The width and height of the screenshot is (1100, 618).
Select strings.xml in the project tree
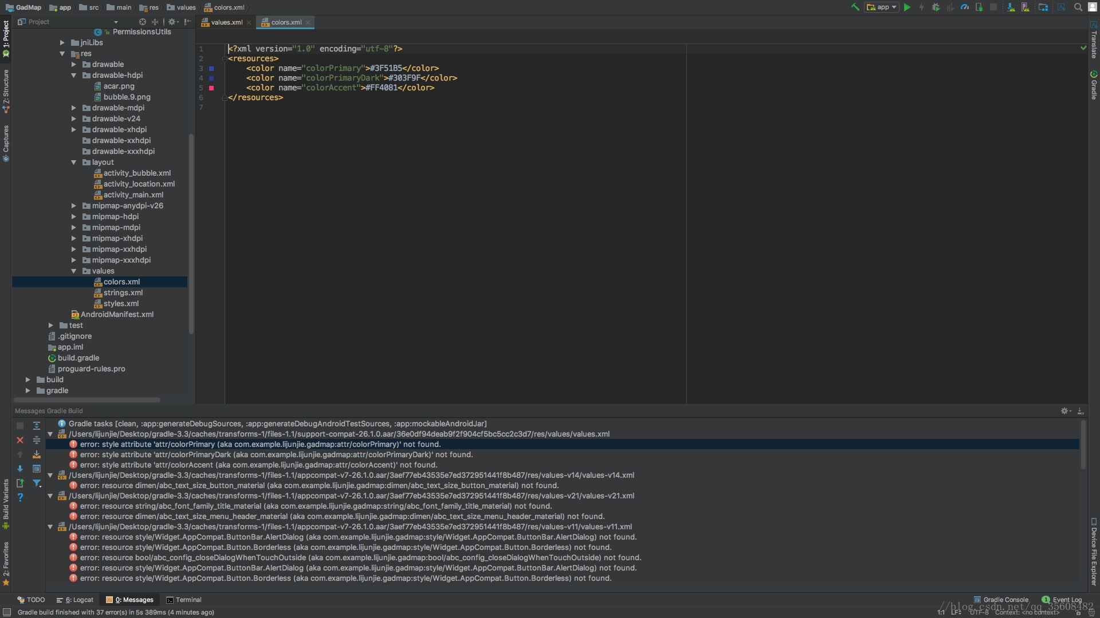click(119, 293)
